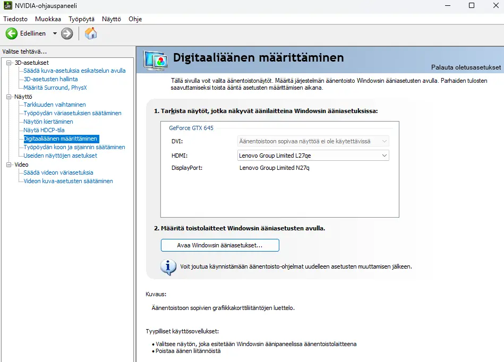Select Työpöydän koon ja sijainnin säätäminen
Image resolution: width=504 pixels, height=362 pixels.
point(74,147)
